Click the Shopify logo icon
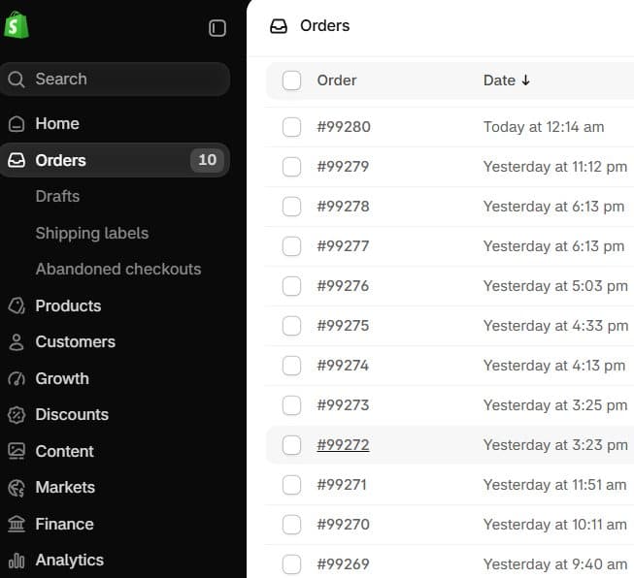This screenshot has height=578, width=634. point(17,25)
